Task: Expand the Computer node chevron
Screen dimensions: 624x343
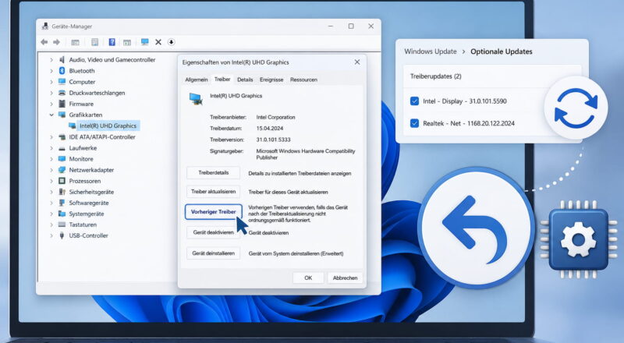Action: point(51,82)
